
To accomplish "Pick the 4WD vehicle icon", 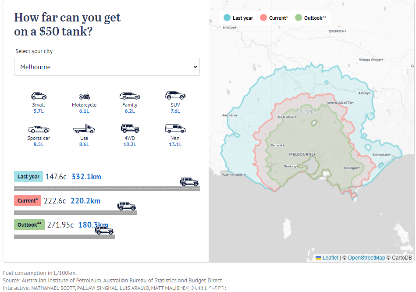I will coord(130,128).
